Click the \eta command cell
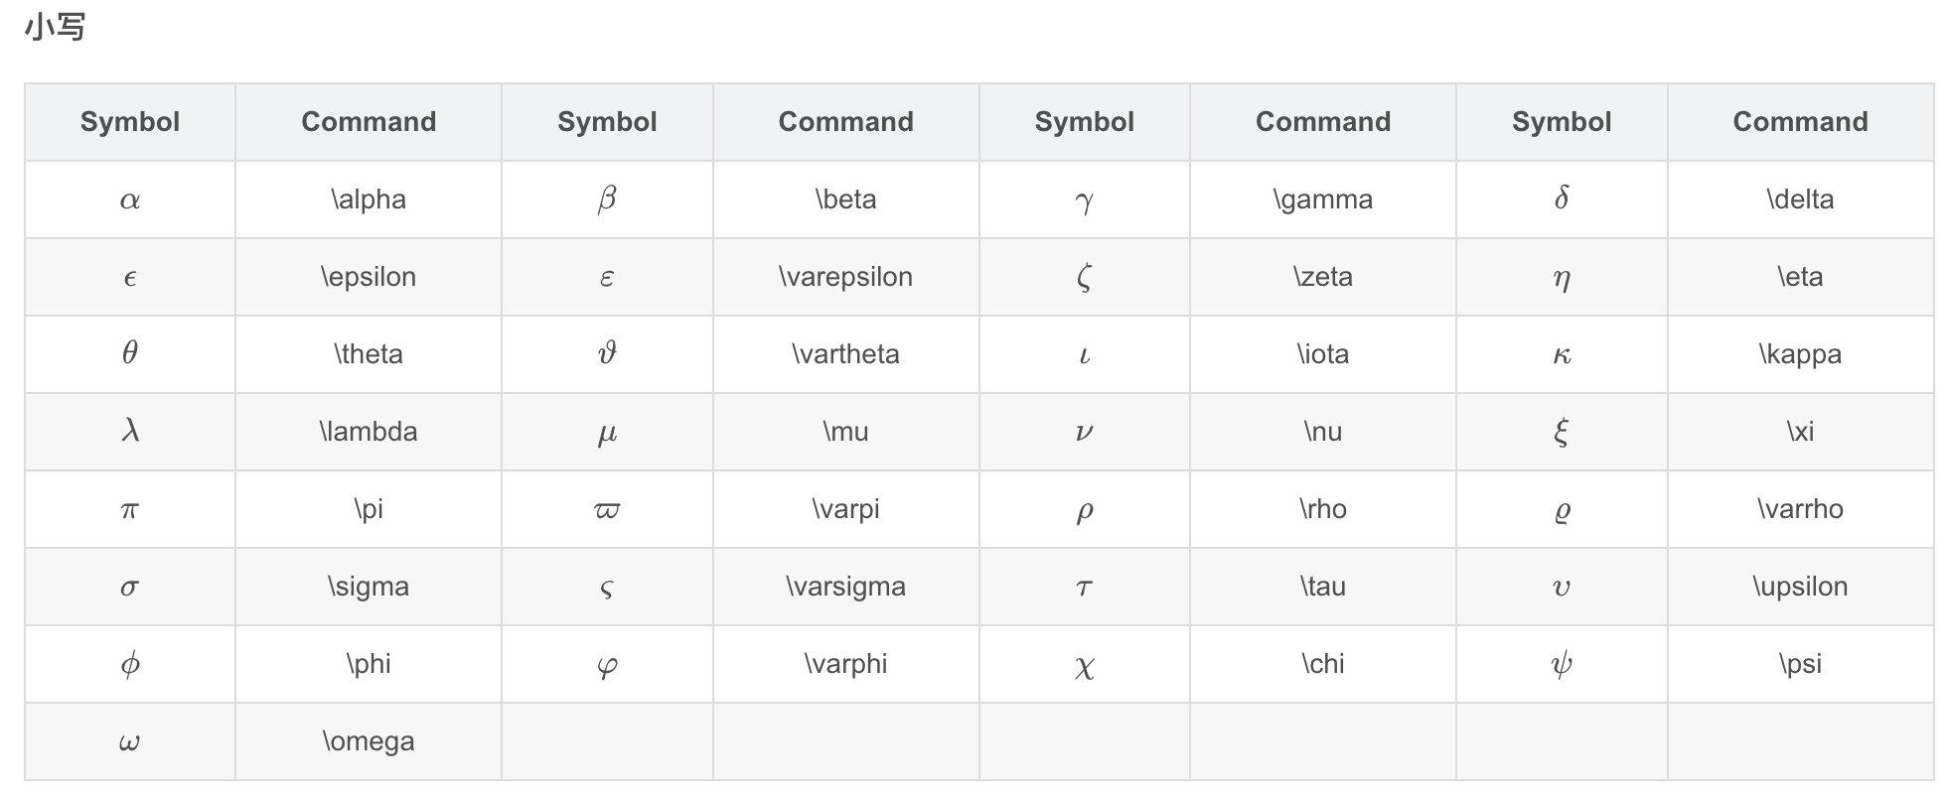1947x794 pixels. (x=1800, y=277)
